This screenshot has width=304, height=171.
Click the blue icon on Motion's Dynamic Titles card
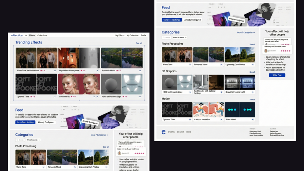[x=190, y=120]
